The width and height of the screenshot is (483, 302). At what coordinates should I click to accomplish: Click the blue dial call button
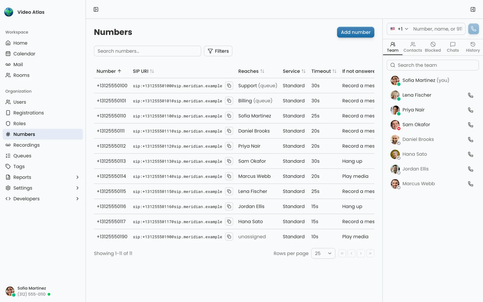click(x=473, y=29)
